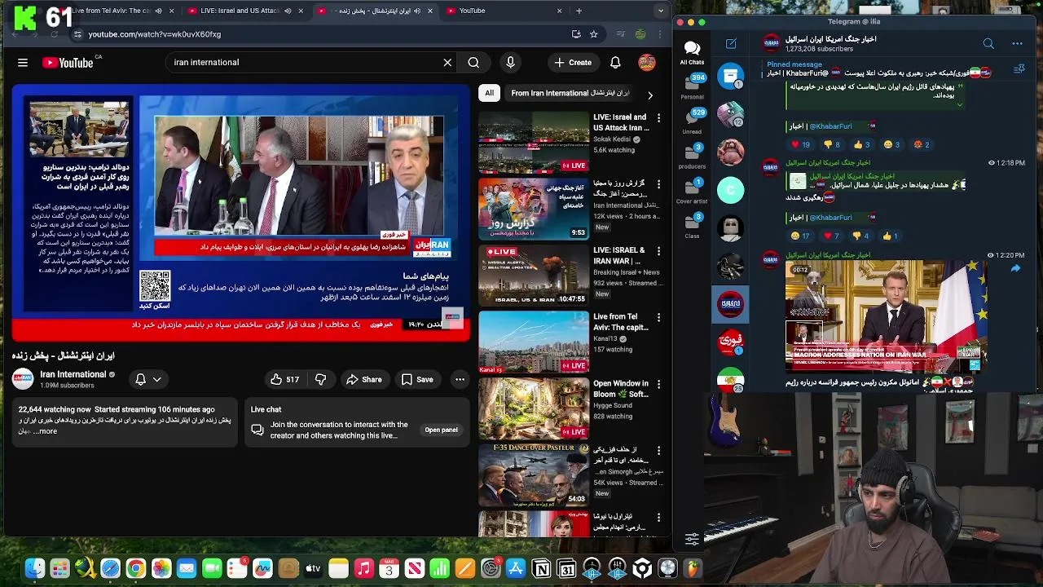This screenshot has width=1043, height=587.
Task: Save the video with Save button
Action: [x=416, y=379]
